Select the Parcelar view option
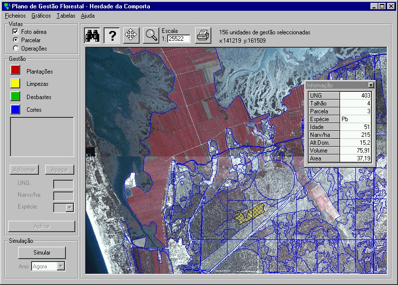 16,40
